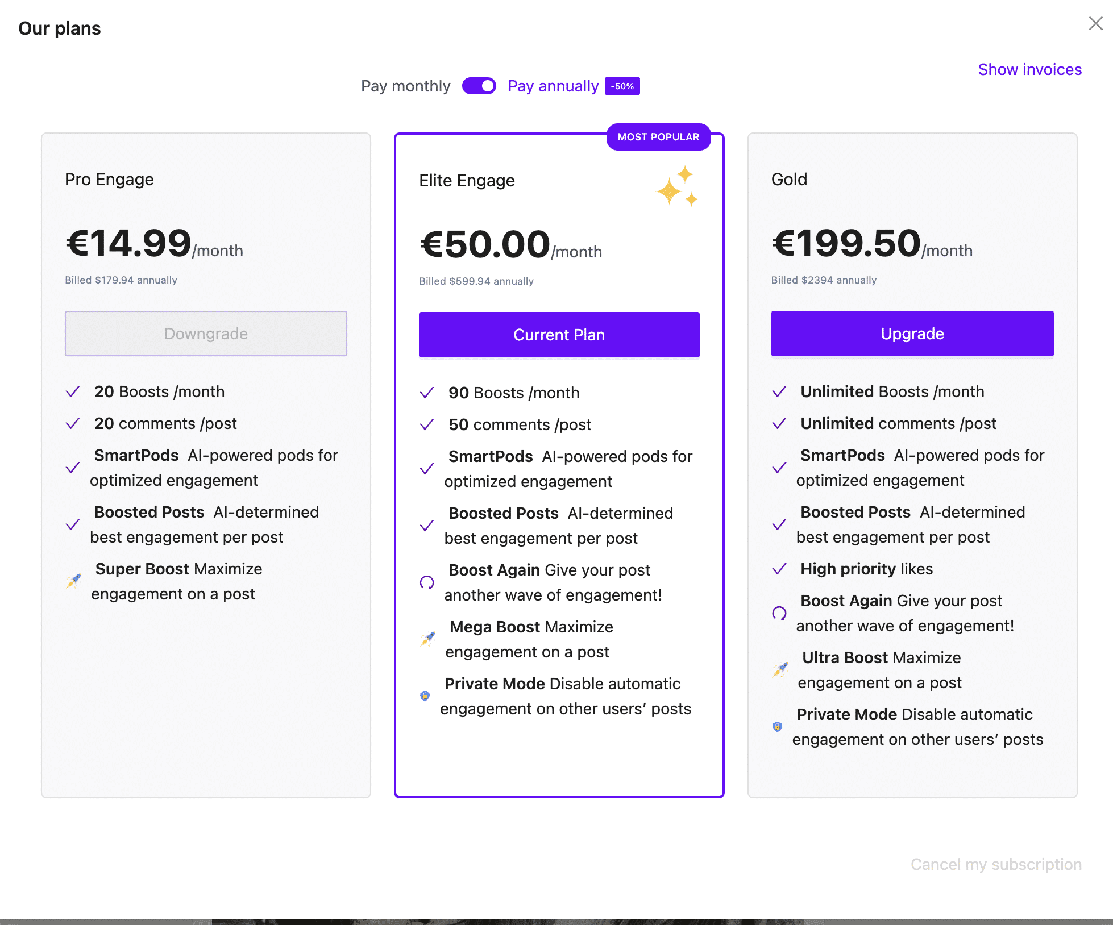This screenshot has height=925, width=1113.
Task: Select the Pay annually label
Action: (553, 86)
